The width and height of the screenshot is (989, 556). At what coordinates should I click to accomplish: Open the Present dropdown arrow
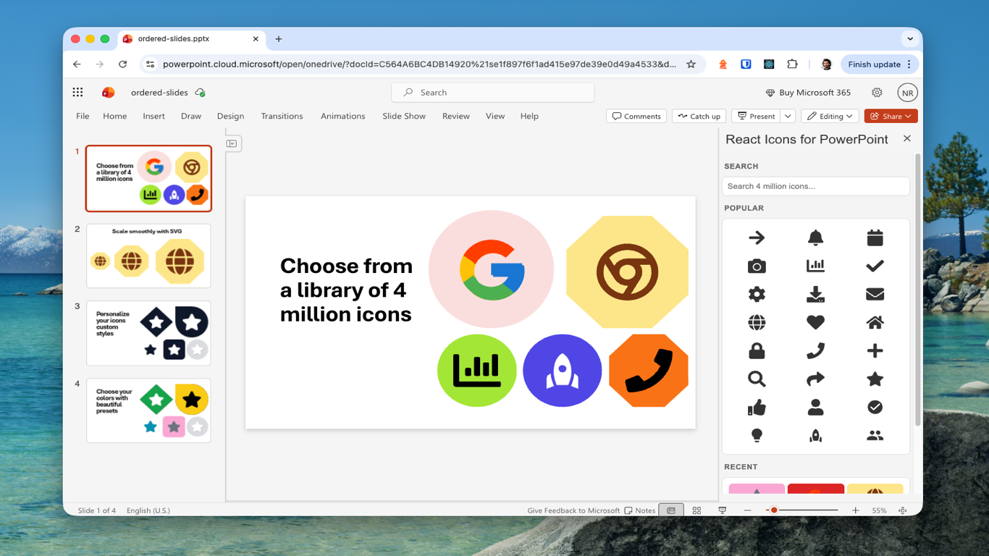(787, 116)
